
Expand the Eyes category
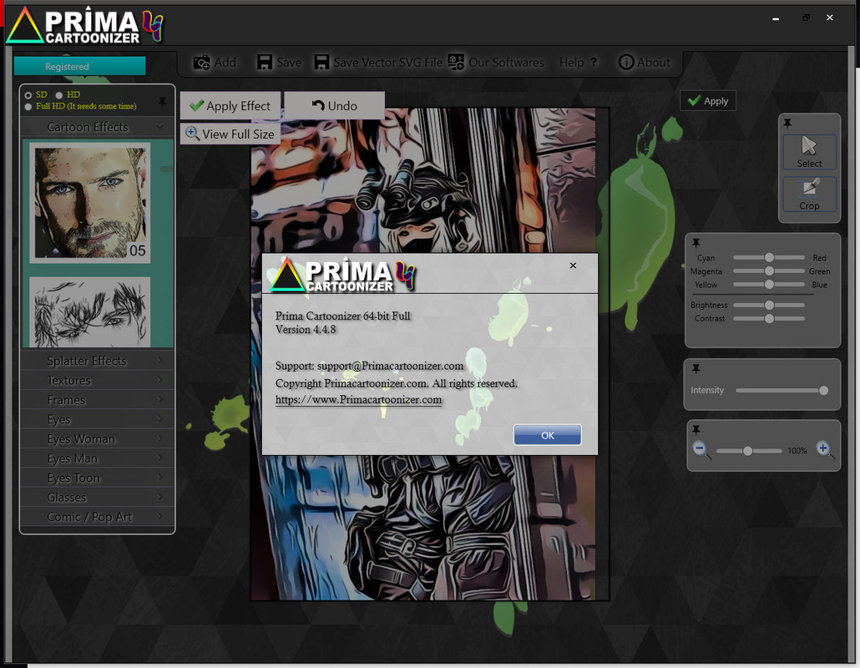point(97,419)
